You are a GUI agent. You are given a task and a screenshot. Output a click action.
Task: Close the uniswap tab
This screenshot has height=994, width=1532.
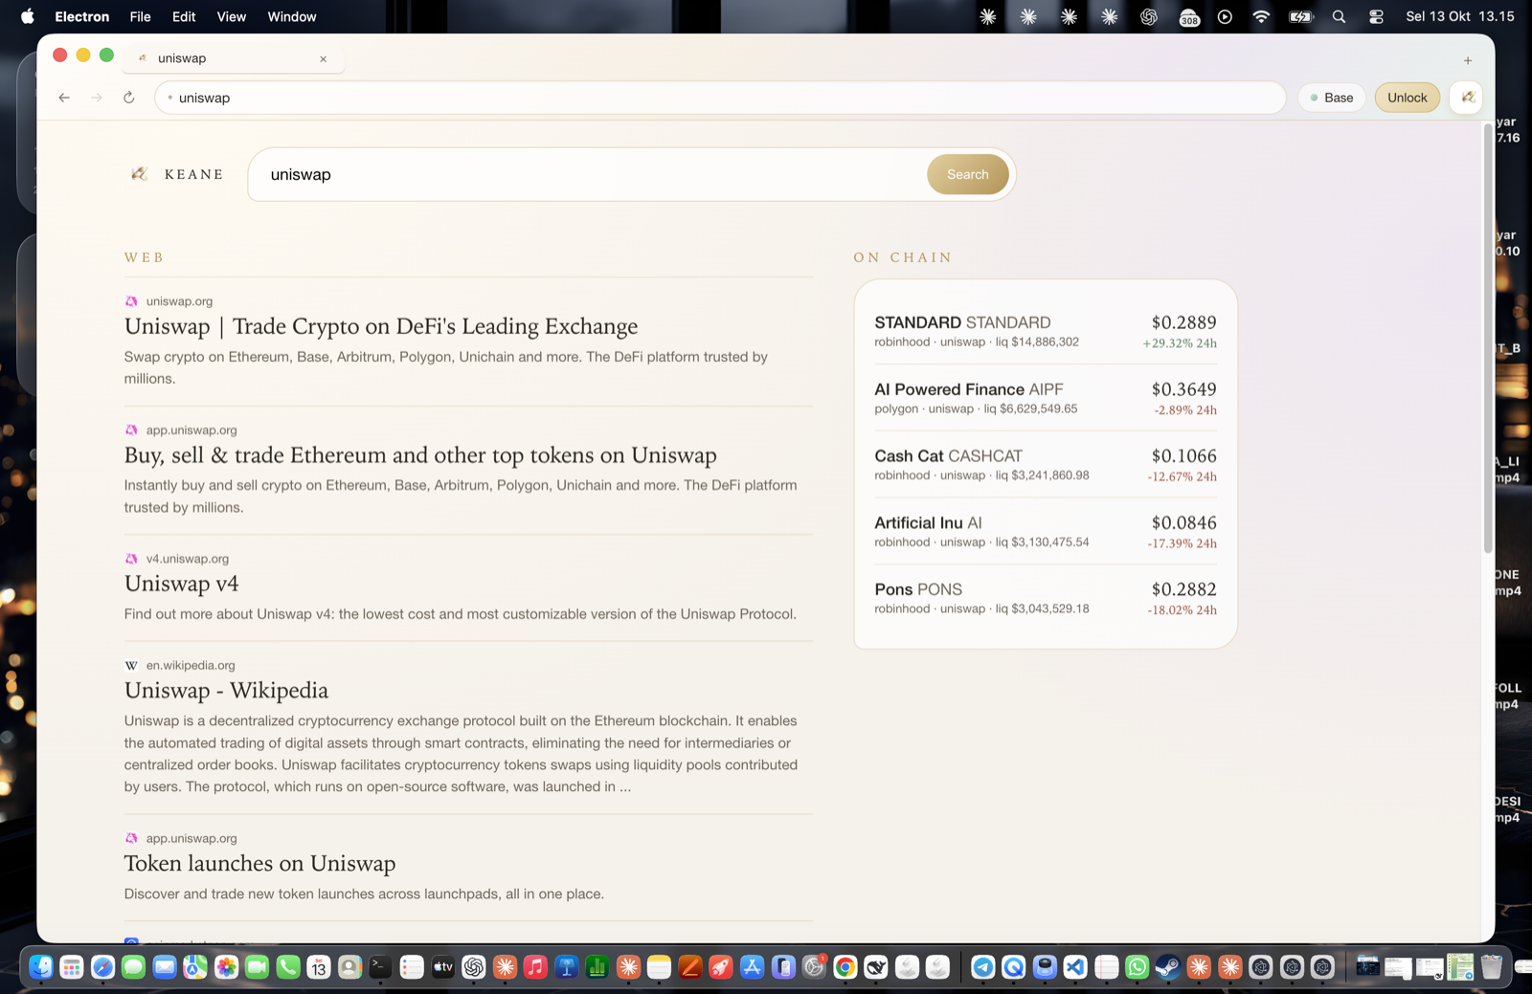pos(324,59)
